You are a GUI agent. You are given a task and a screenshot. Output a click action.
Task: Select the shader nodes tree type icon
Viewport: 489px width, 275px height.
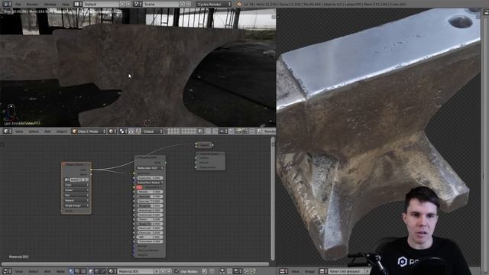pyautogui.click(x=71, y=272)
